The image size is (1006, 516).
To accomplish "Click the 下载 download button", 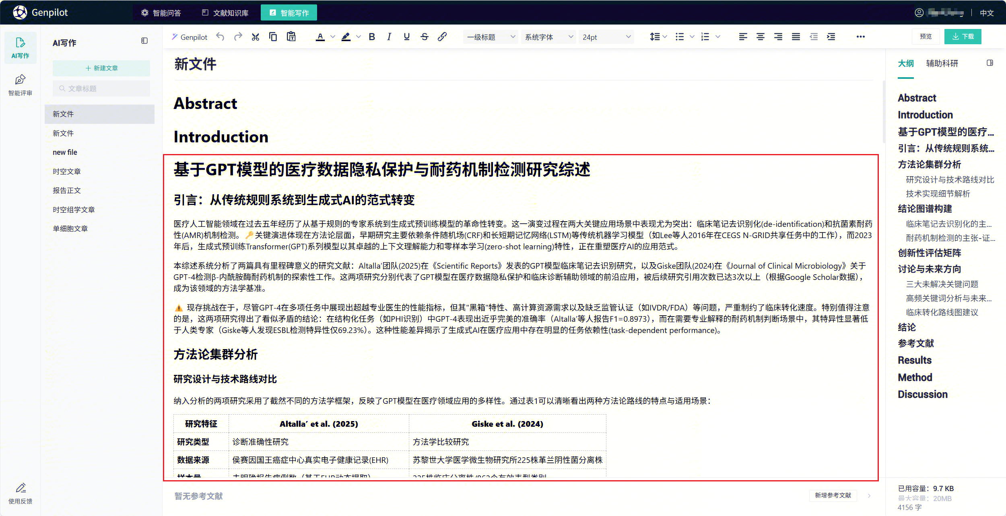I will [x=963, y=37].
